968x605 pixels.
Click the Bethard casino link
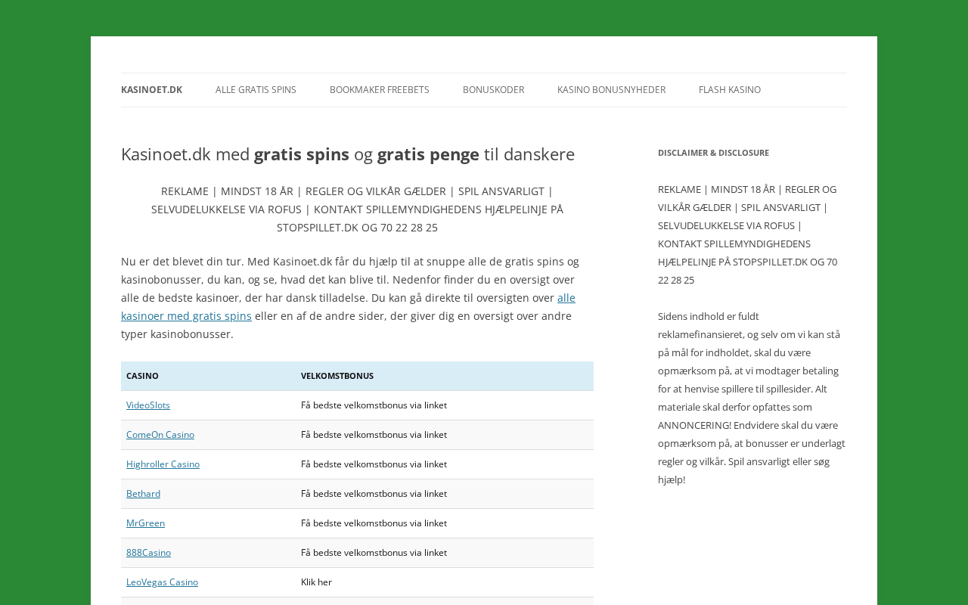pos(143,494)
